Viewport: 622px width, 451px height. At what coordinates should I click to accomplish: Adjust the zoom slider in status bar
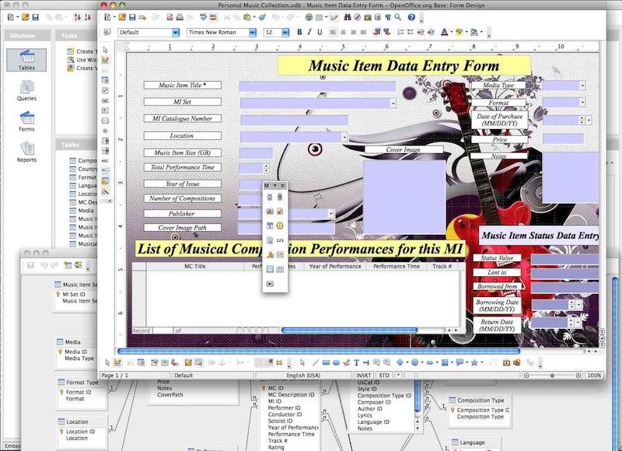pyautogui.click(x=552, y=376)
